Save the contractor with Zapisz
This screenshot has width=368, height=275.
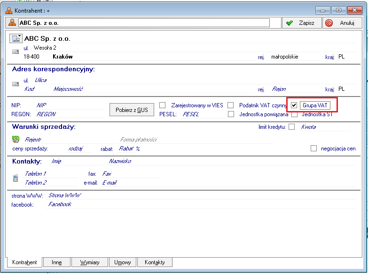pos(301,22)
